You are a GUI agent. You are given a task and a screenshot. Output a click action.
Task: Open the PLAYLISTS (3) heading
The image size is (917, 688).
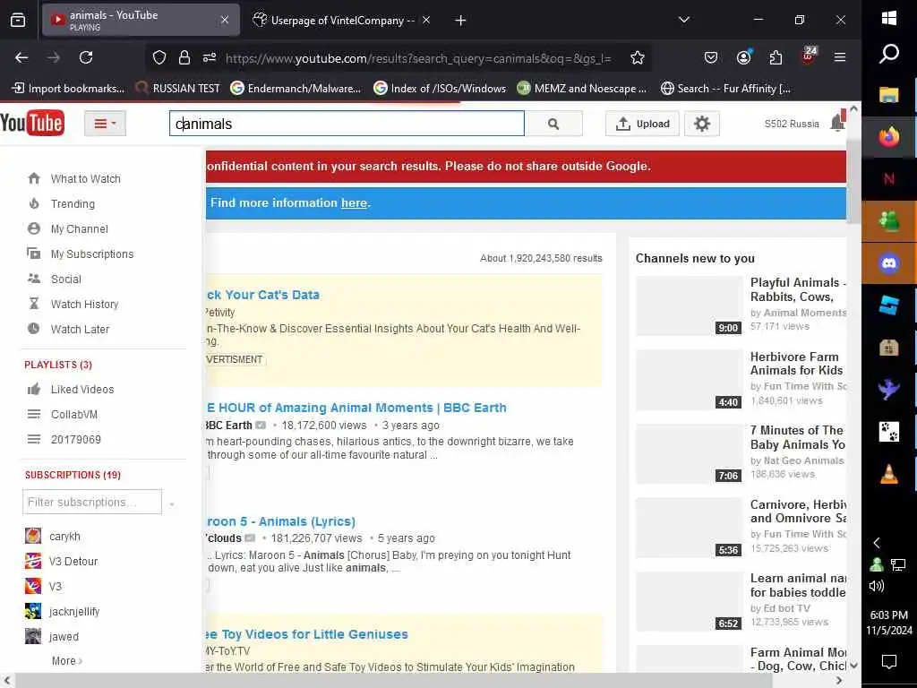tap(58, 365)
